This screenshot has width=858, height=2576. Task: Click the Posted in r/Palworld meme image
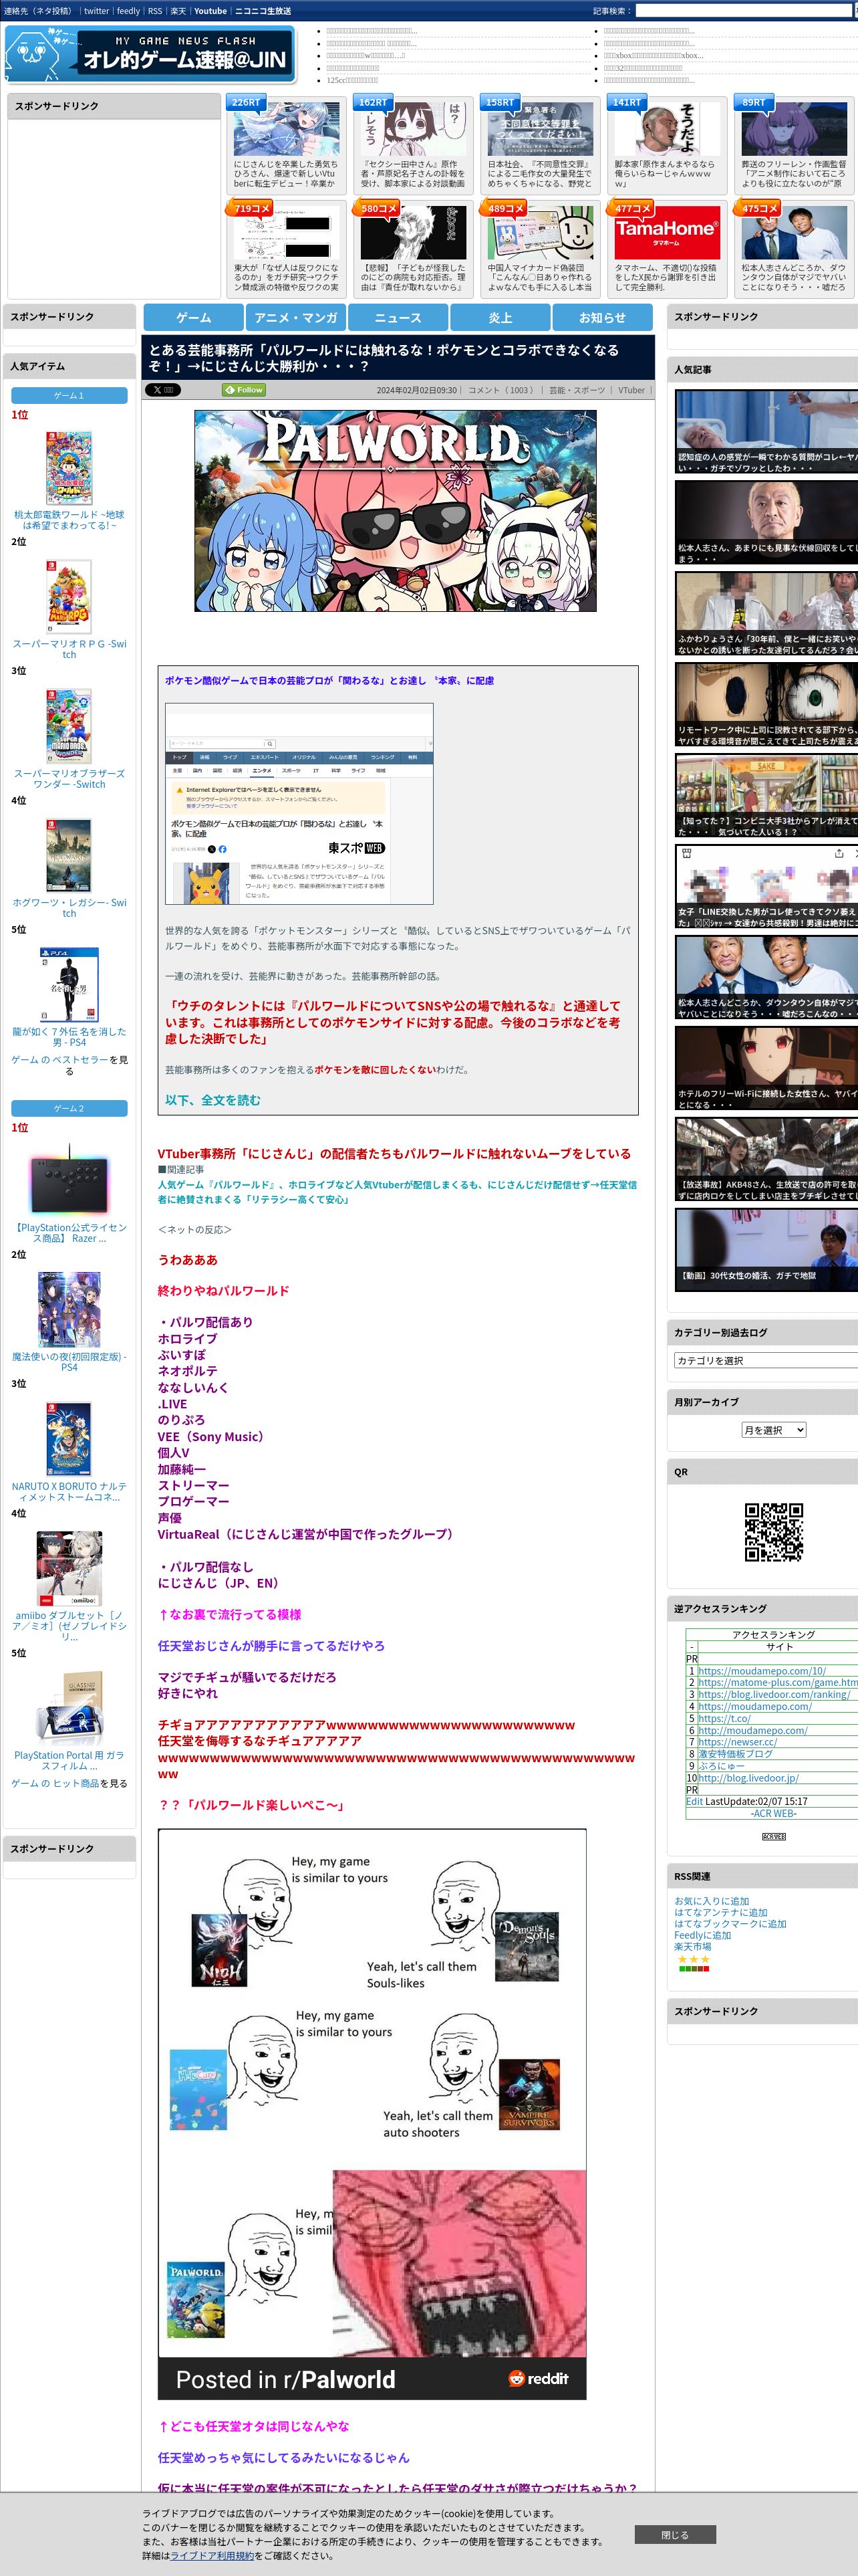click(372, 2115)
